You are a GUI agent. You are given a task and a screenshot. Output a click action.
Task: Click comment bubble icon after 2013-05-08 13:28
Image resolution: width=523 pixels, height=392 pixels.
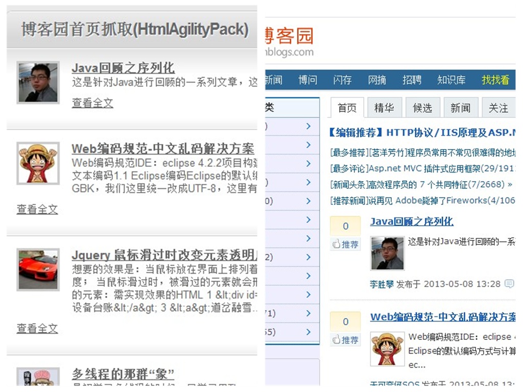click(509, 284)
